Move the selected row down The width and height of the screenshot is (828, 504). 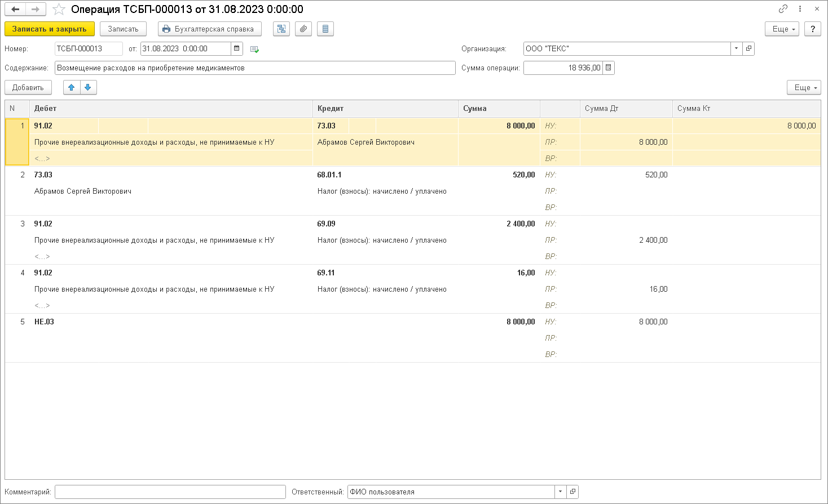pyautogui.click(x=89, y=87)
